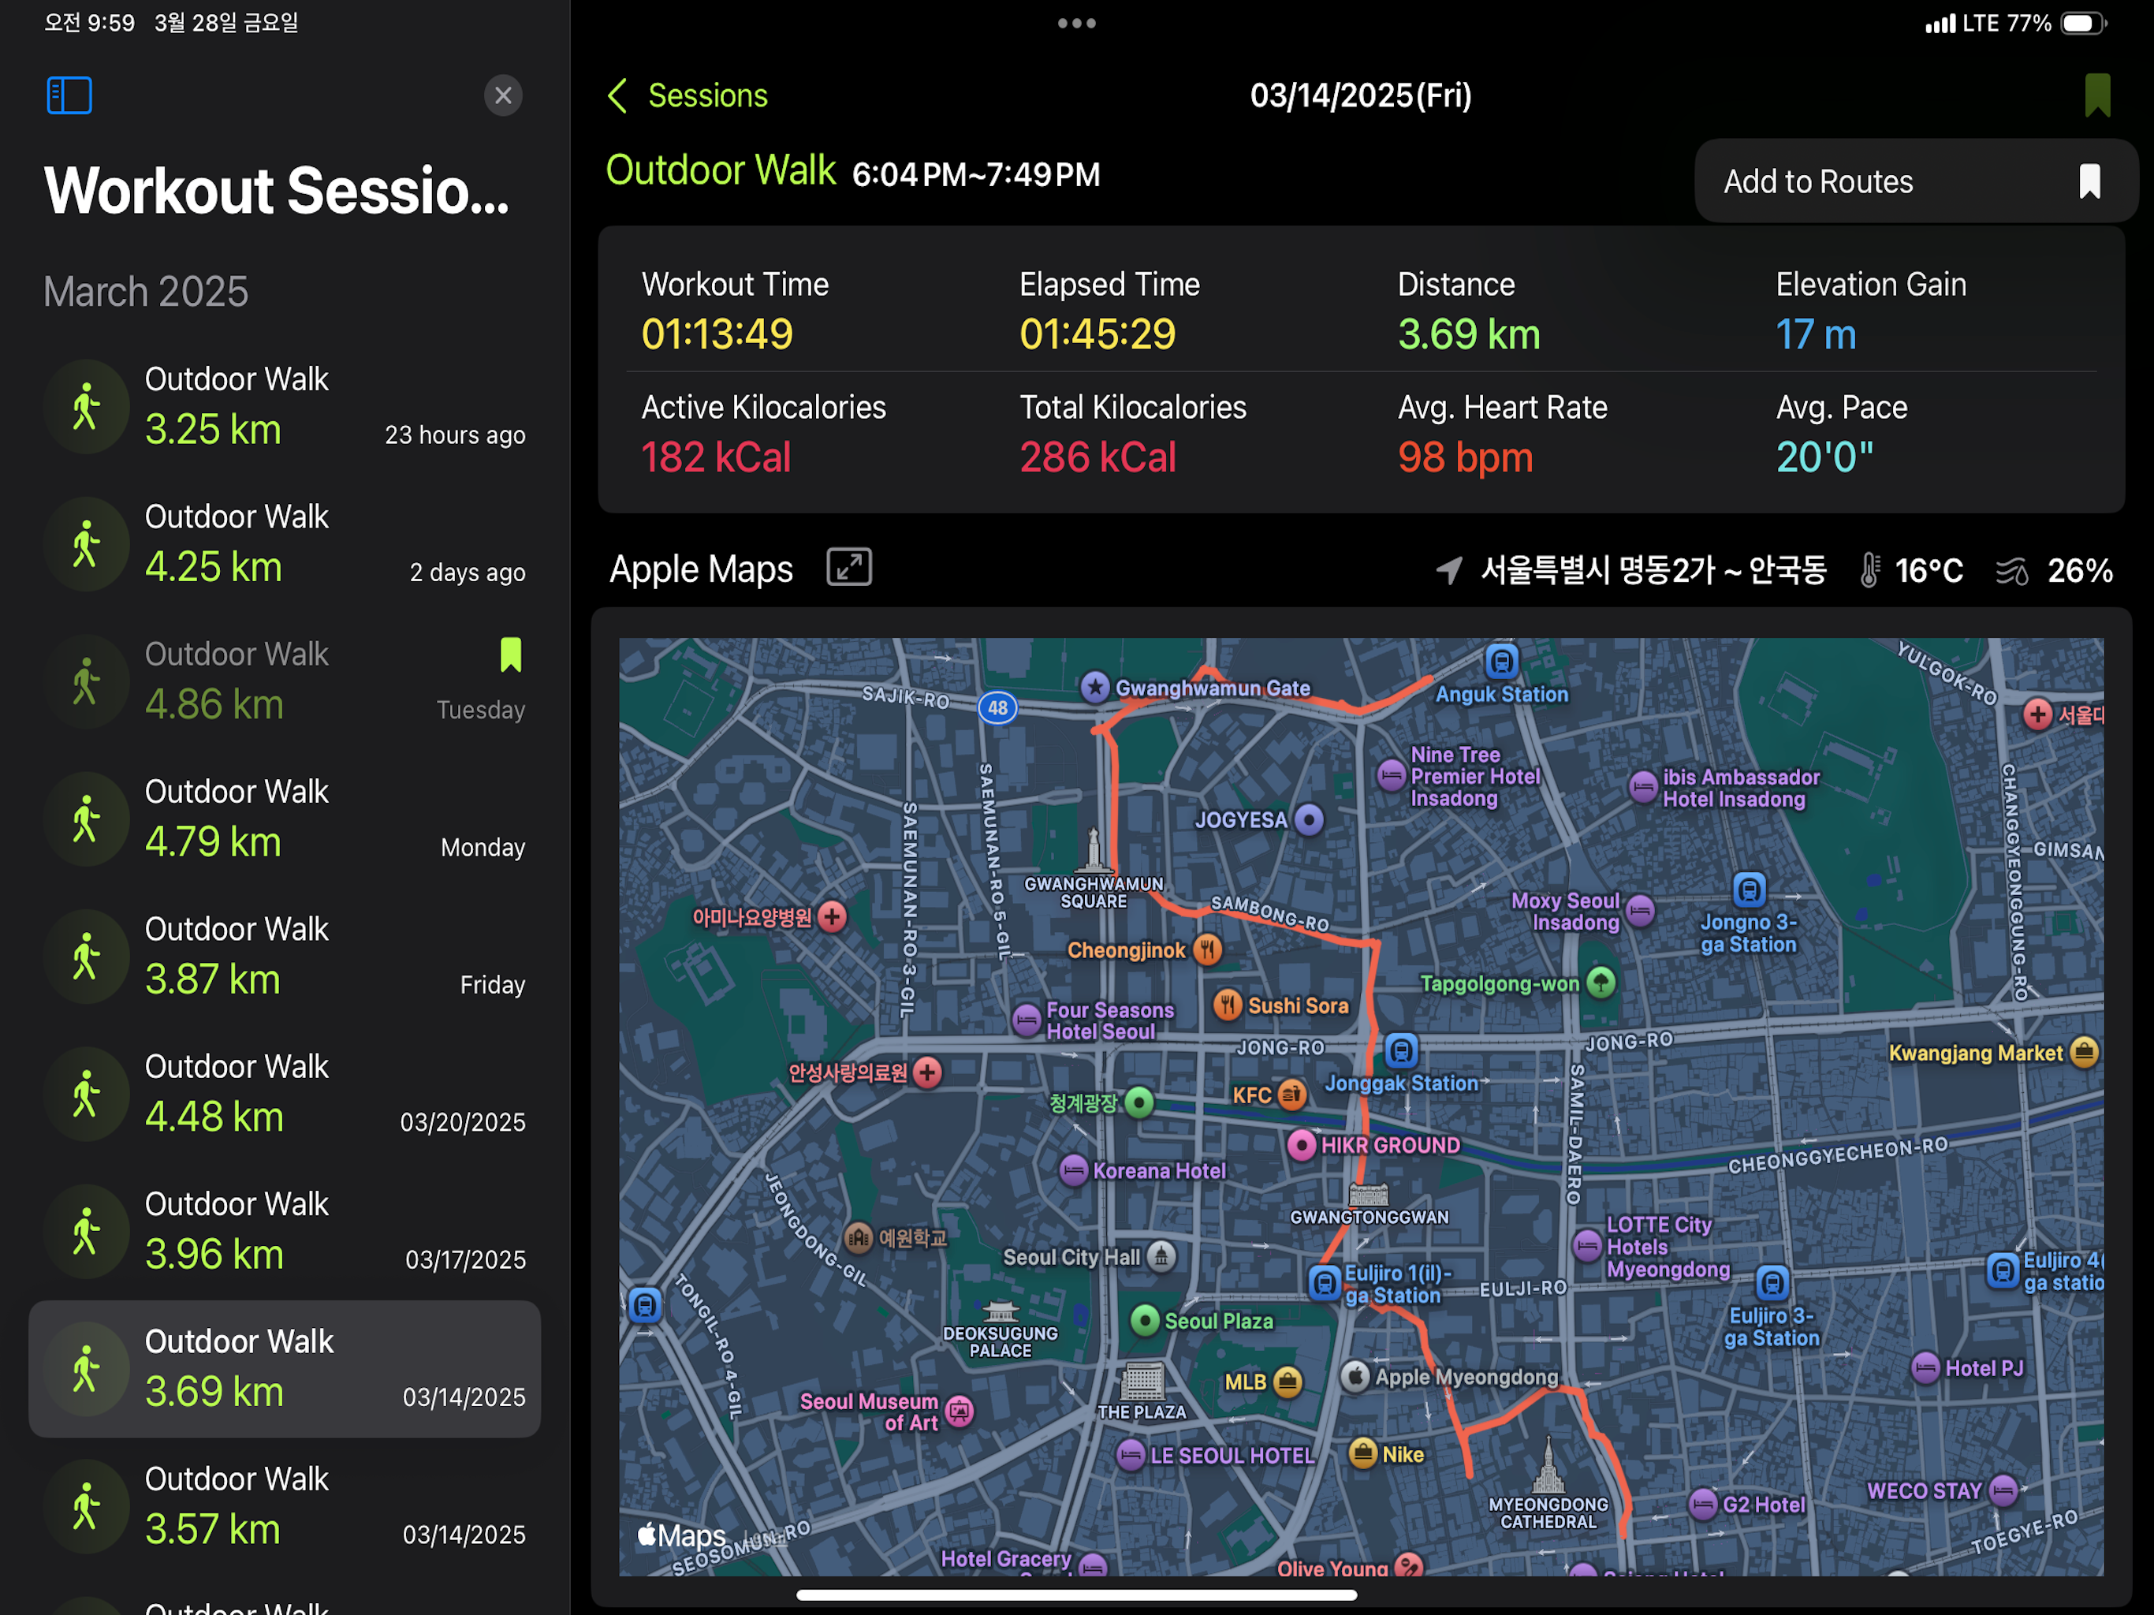Tap the Jongno 3-ga Station marker

click(x=1749, y=890)
